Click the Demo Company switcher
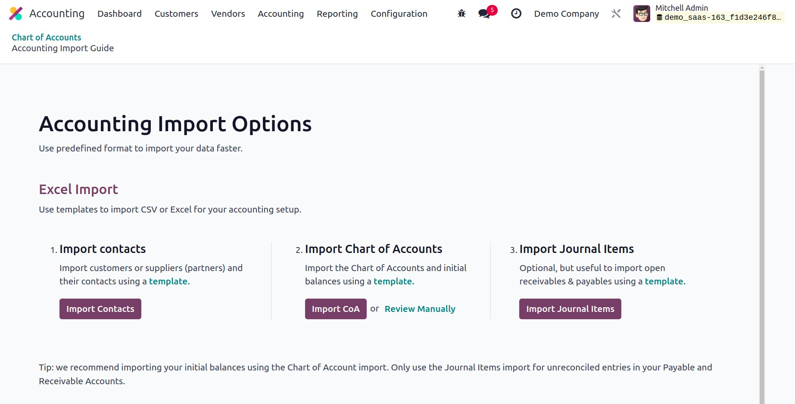Viewport: 795px width, 404px height. point(566,14)
